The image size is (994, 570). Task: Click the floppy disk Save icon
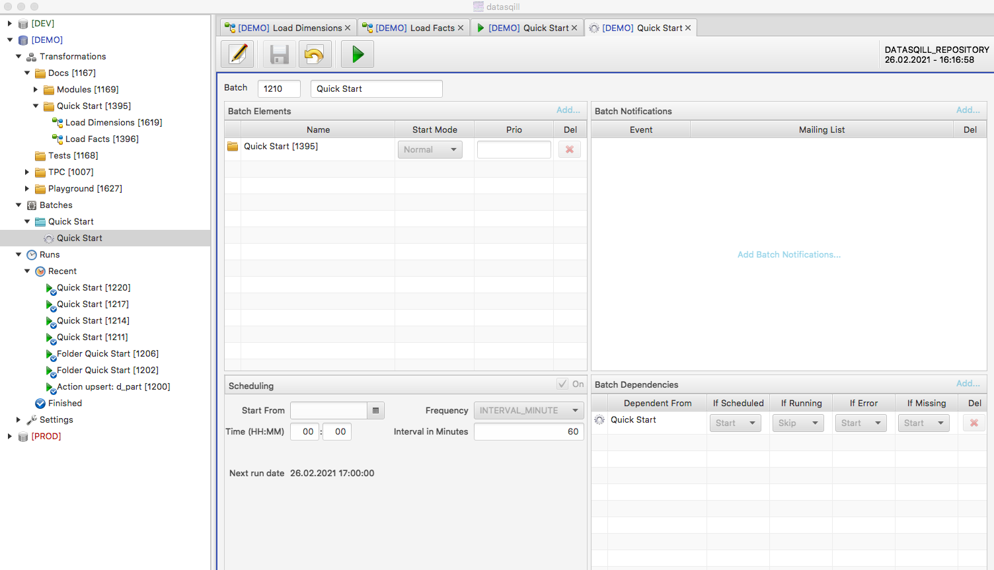point(280,54)
